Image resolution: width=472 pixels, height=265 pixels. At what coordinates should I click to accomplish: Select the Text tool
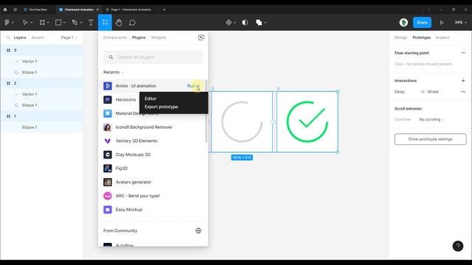pyautogui.click(x=91, y=23)
